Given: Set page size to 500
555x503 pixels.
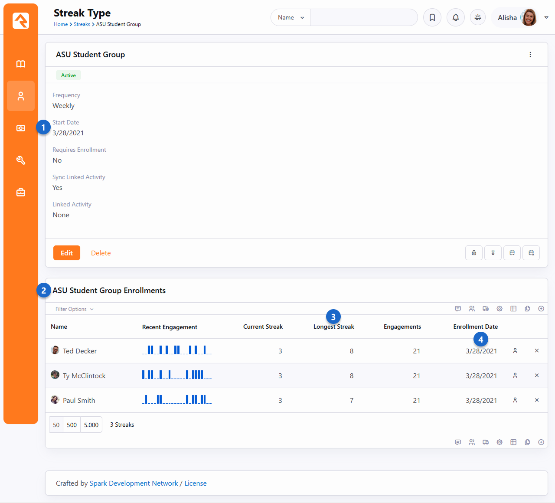Looking at the screenshot, I should pyautogui.click(x=72, y=425).
